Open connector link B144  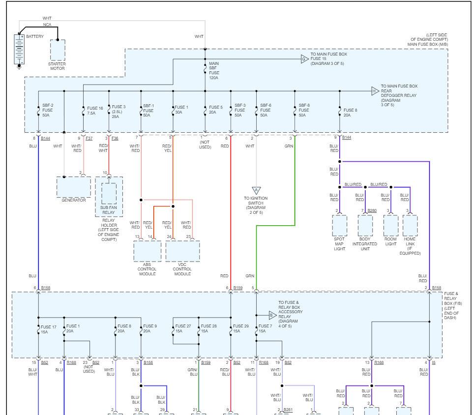46,138
